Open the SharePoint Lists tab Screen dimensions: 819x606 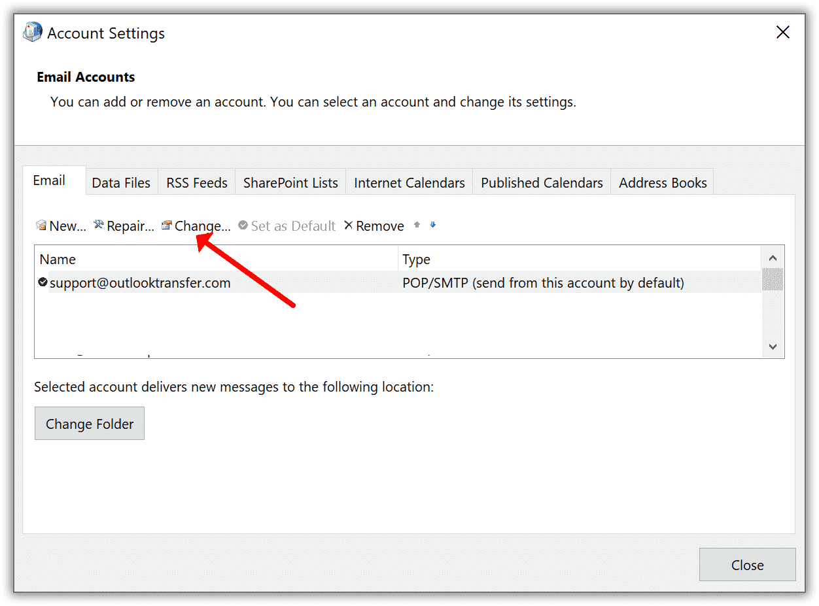290,182
